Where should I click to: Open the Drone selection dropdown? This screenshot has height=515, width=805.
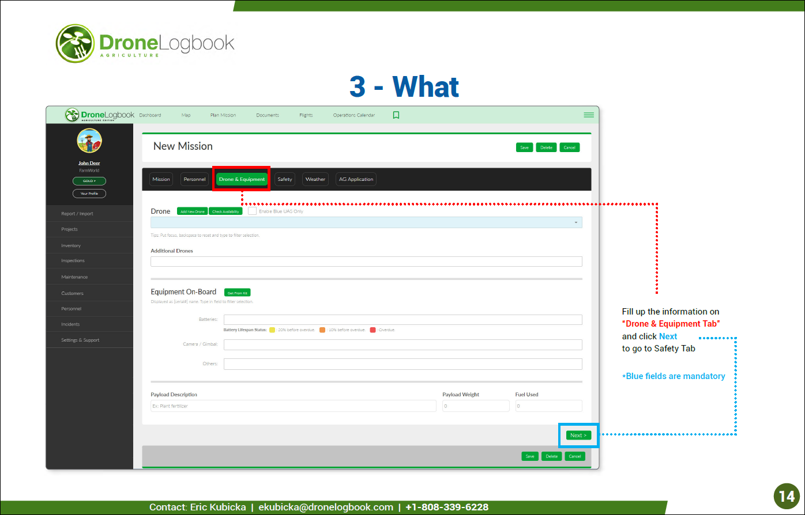coord(366,222)
